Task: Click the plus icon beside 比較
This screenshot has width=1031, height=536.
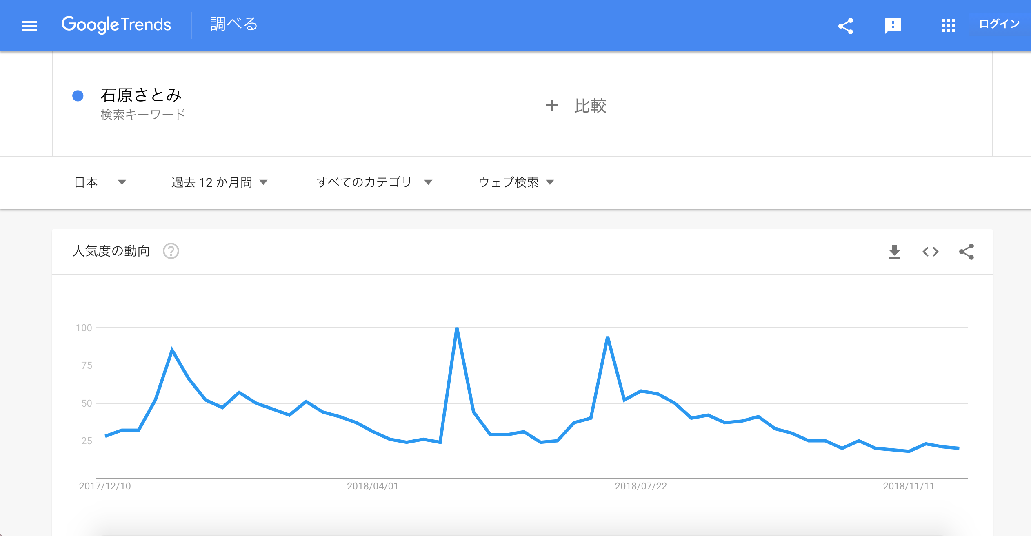Action: pos(551,105)
